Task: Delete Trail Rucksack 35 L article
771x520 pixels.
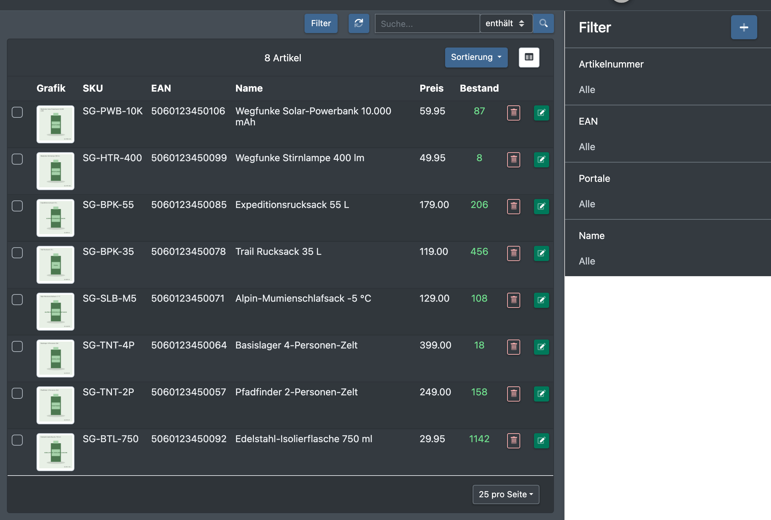Action: click(513, 253)
